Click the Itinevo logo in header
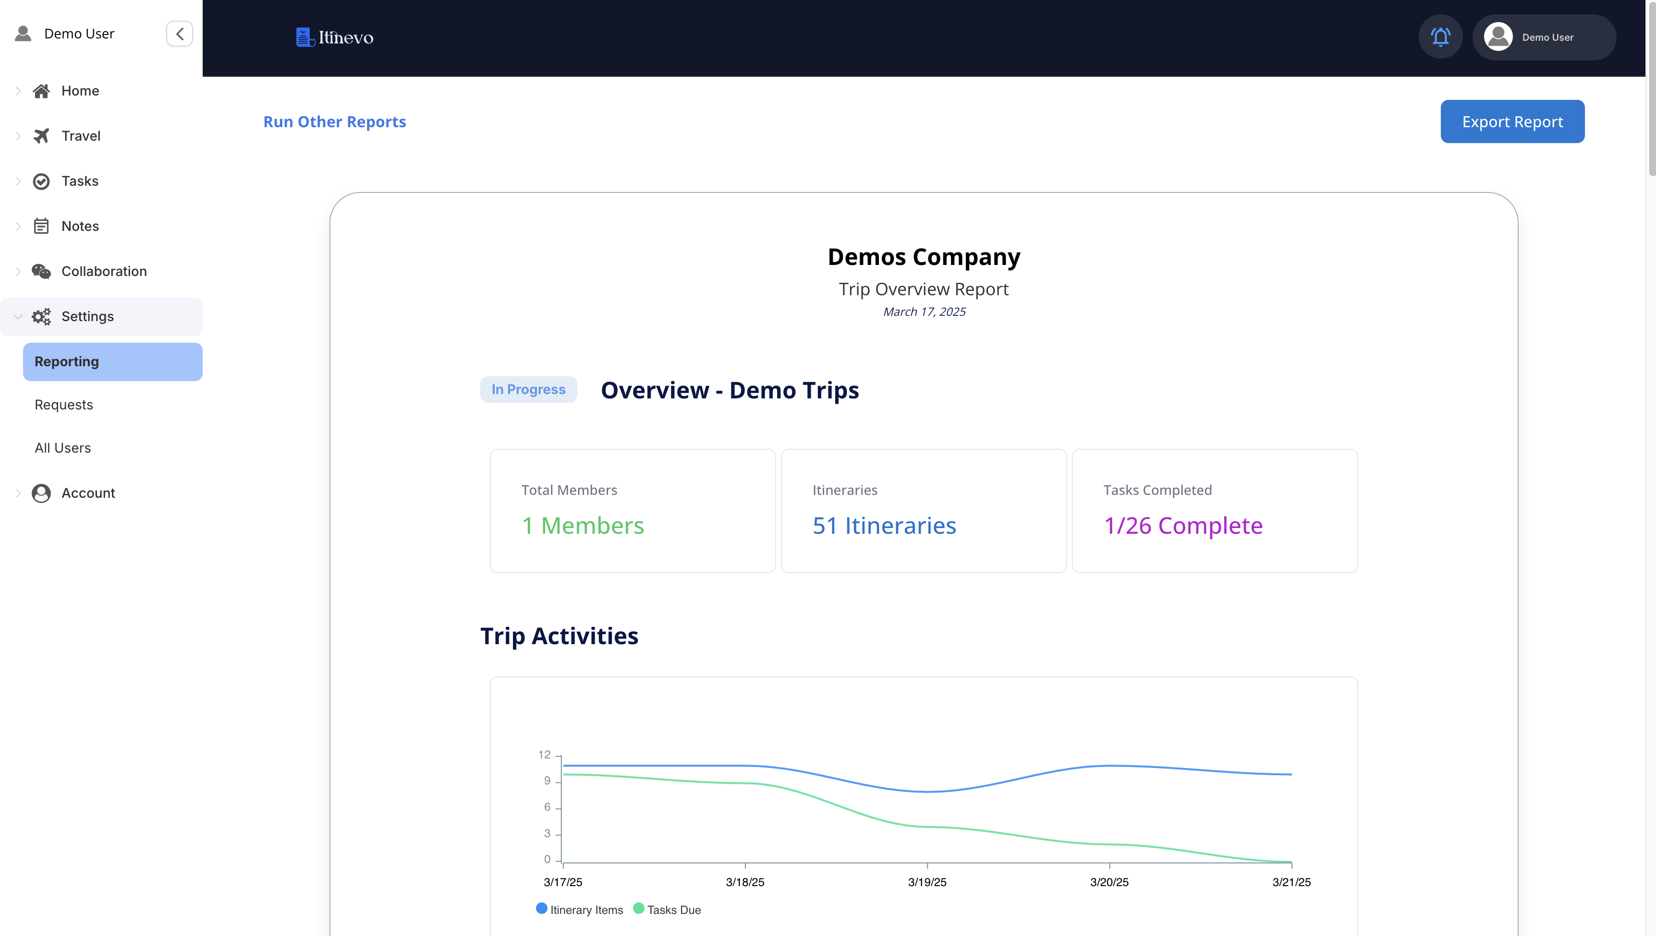The height and width of the screenshot is (936, 1656). tap(334, 37)
